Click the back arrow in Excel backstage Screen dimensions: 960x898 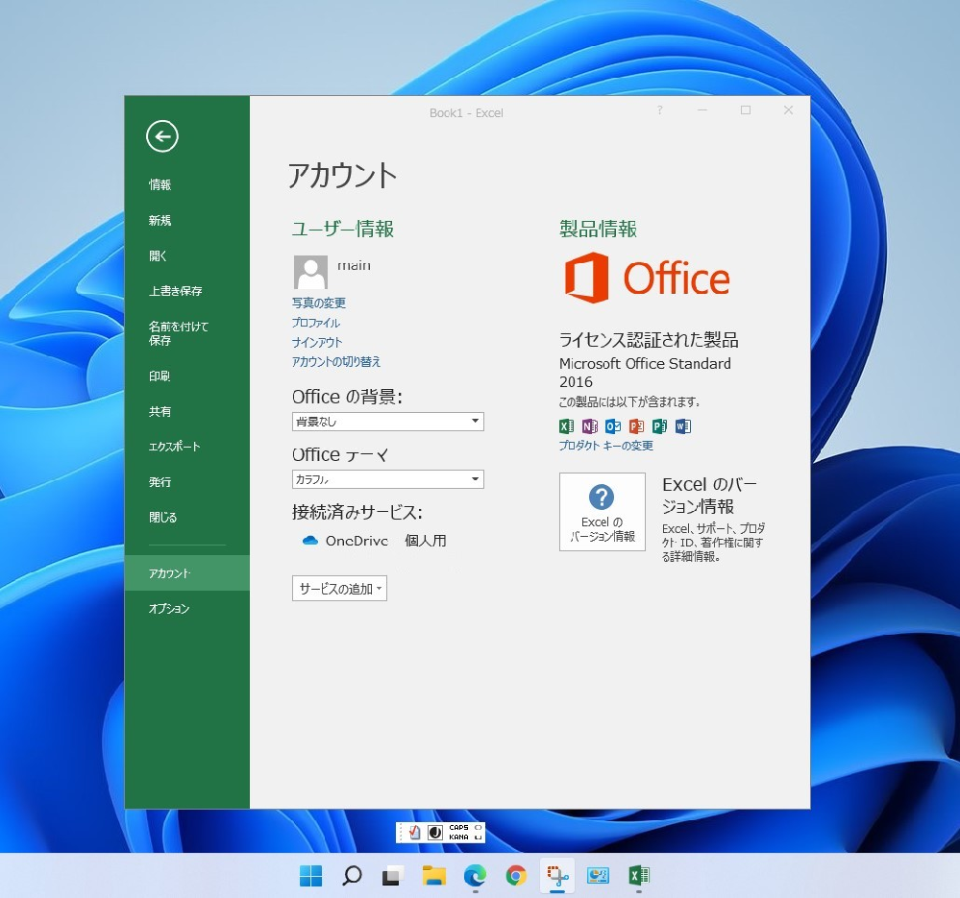162,137
